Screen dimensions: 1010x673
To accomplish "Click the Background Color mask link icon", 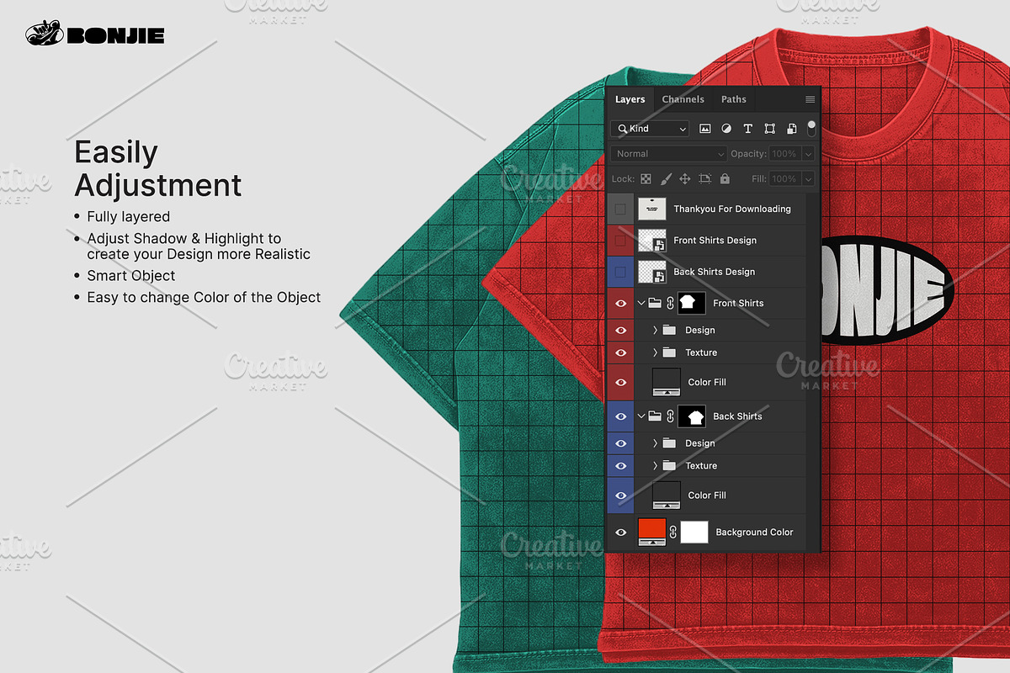I will pos(673,532).
